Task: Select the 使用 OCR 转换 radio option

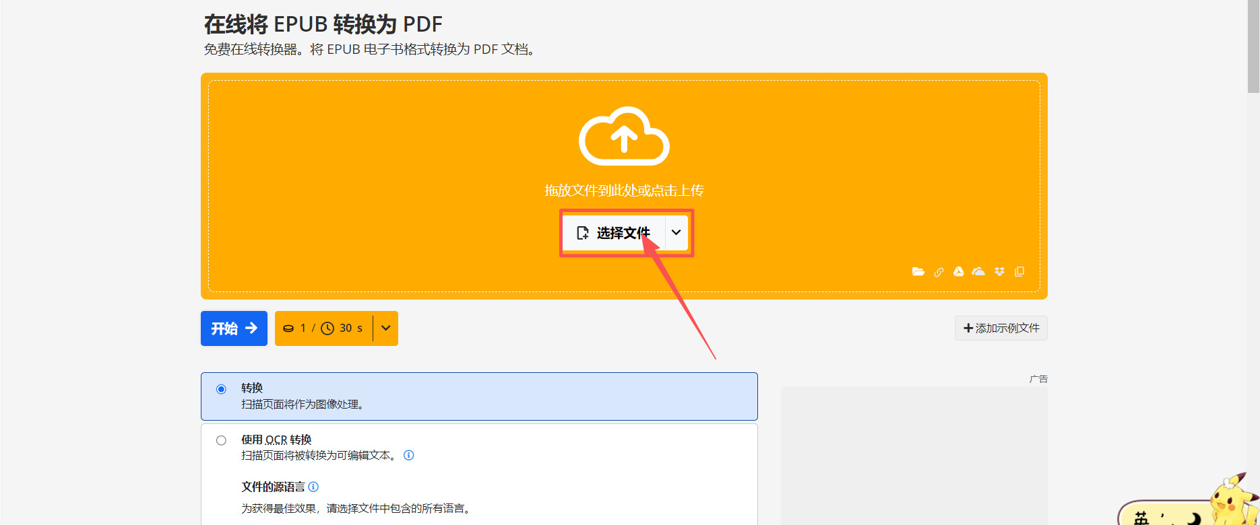Action: point(221,440)
